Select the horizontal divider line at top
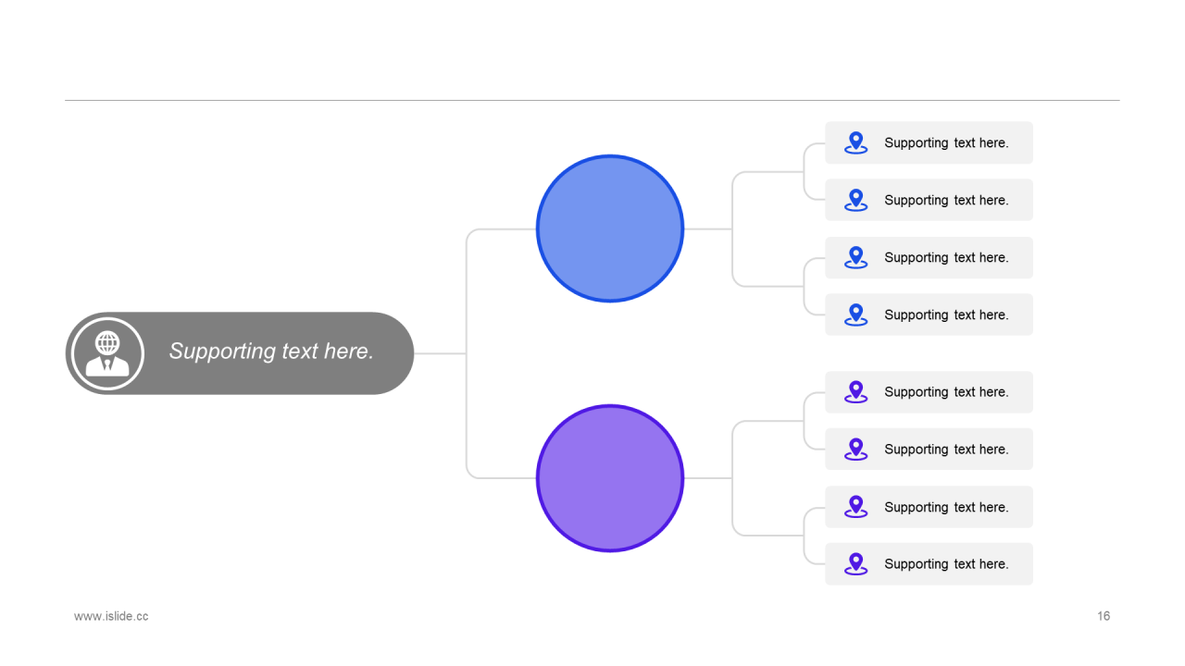This screenshot has height=666, width=1185. (x=592, y=100)
